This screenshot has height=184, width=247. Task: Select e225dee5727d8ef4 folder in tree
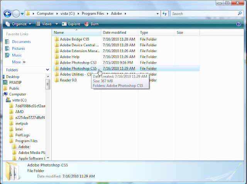tap(30, 118)
